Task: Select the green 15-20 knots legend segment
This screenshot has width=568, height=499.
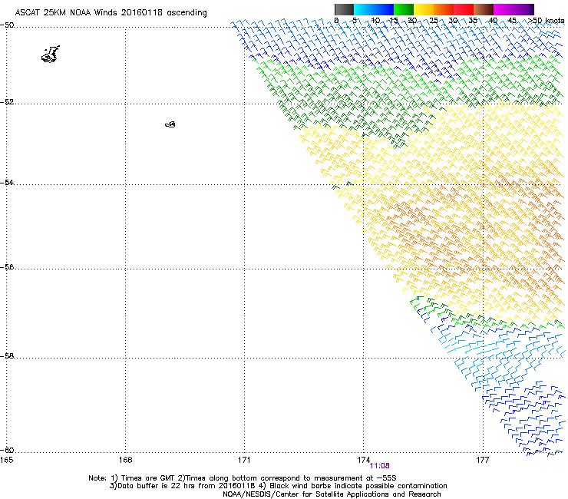Action: [x=404, y=9]
